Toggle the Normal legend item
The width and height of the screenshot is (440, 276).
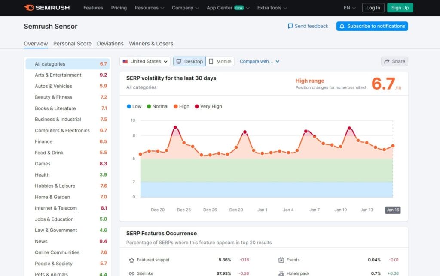(x=158, y=106)
